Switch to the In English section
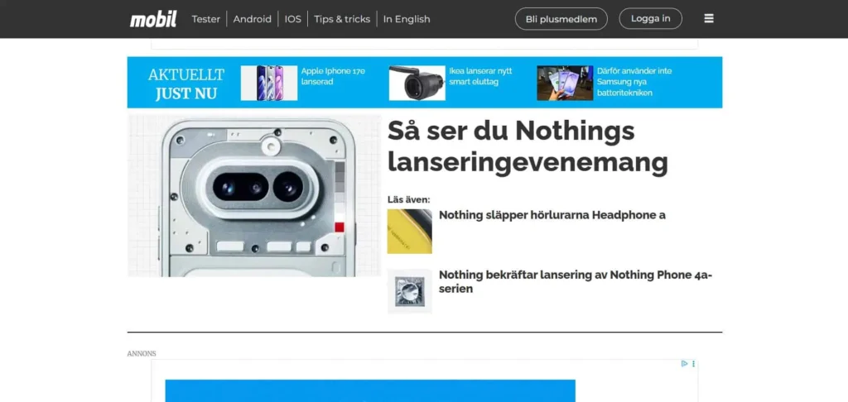Screen dimensions: 848x402 (406, 19)
